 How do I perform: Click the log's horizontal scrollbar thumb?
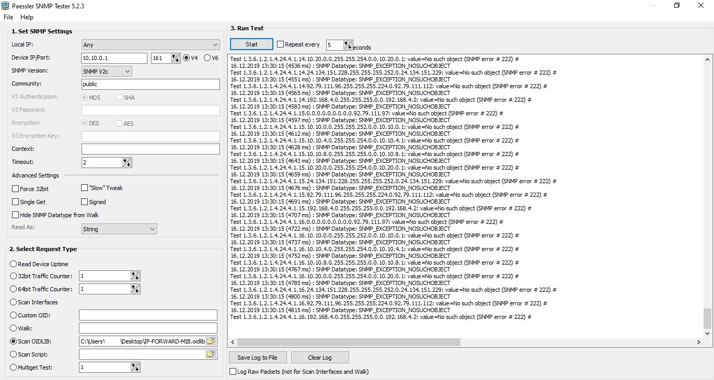coord(349,342)
